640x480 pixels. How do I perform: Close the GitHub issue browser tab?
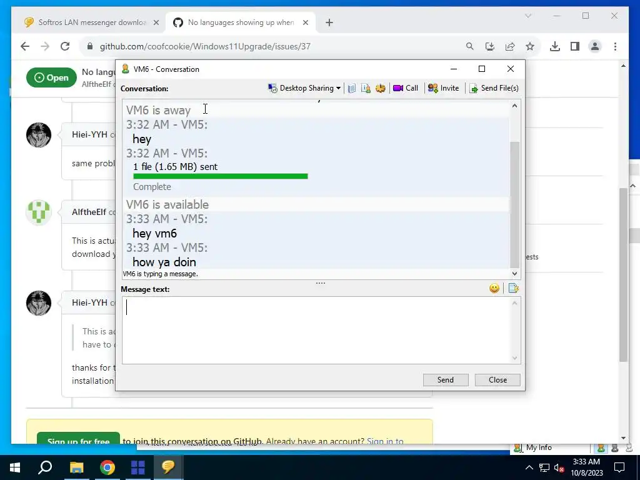(x=305, y=22)
